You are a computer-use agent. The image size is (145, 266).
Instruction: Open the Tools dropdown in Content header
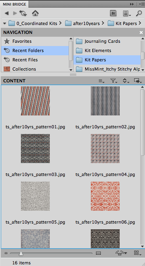click(138, 81)
